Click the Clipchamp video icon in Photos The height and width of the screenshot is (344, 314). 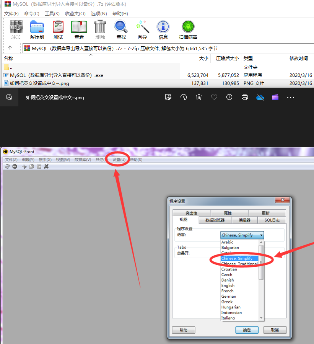point(275,97)
